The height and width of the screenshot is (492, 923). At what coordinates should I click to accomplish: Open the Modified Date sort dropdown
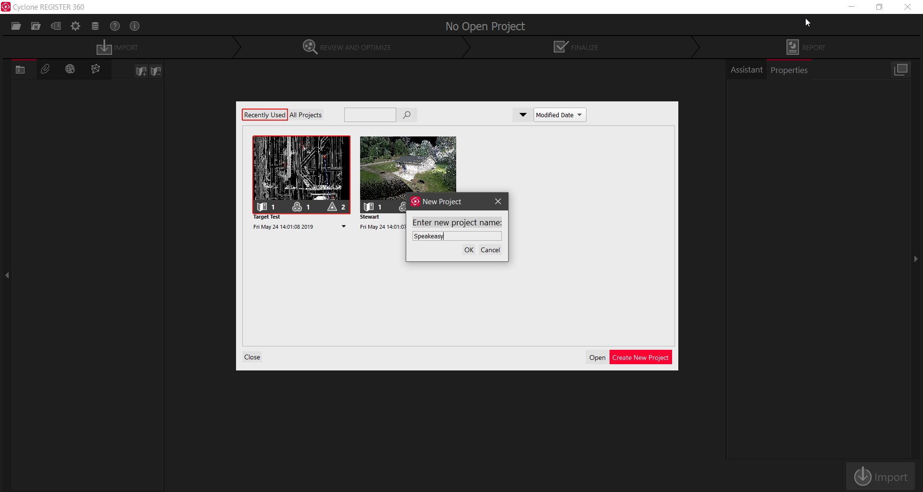point(560,115)
